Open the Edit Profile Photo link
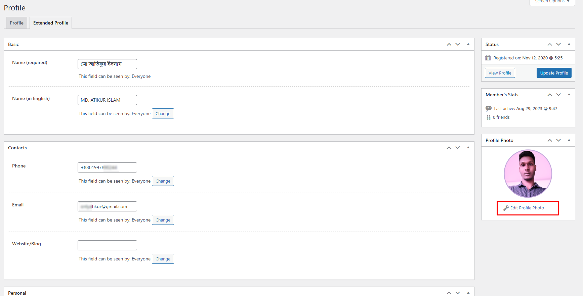The image size is (583, 296). coord(527,208)
